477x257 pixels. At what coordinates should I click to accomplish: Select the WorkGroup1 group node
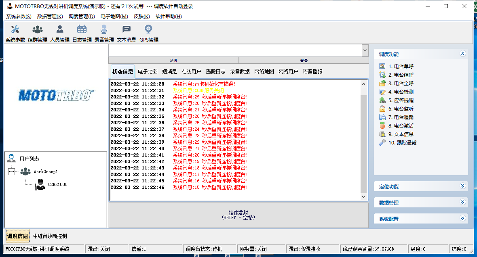(x=45, y=171)
